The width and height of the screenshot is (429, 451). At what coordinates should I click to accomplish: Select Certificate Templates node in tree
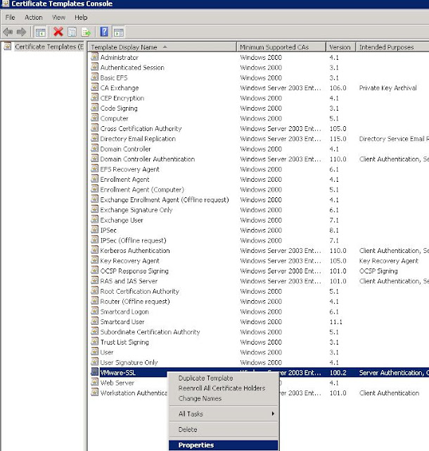point(49,47)
